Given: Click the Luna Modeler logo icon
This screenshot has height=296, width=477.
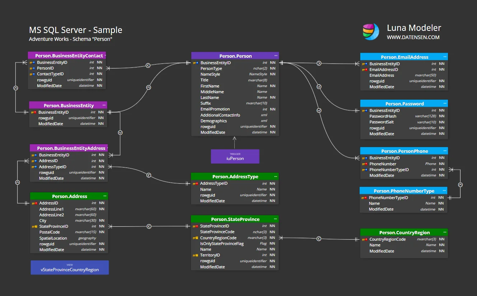Looking at the screenshot, I should coord(371,32).
